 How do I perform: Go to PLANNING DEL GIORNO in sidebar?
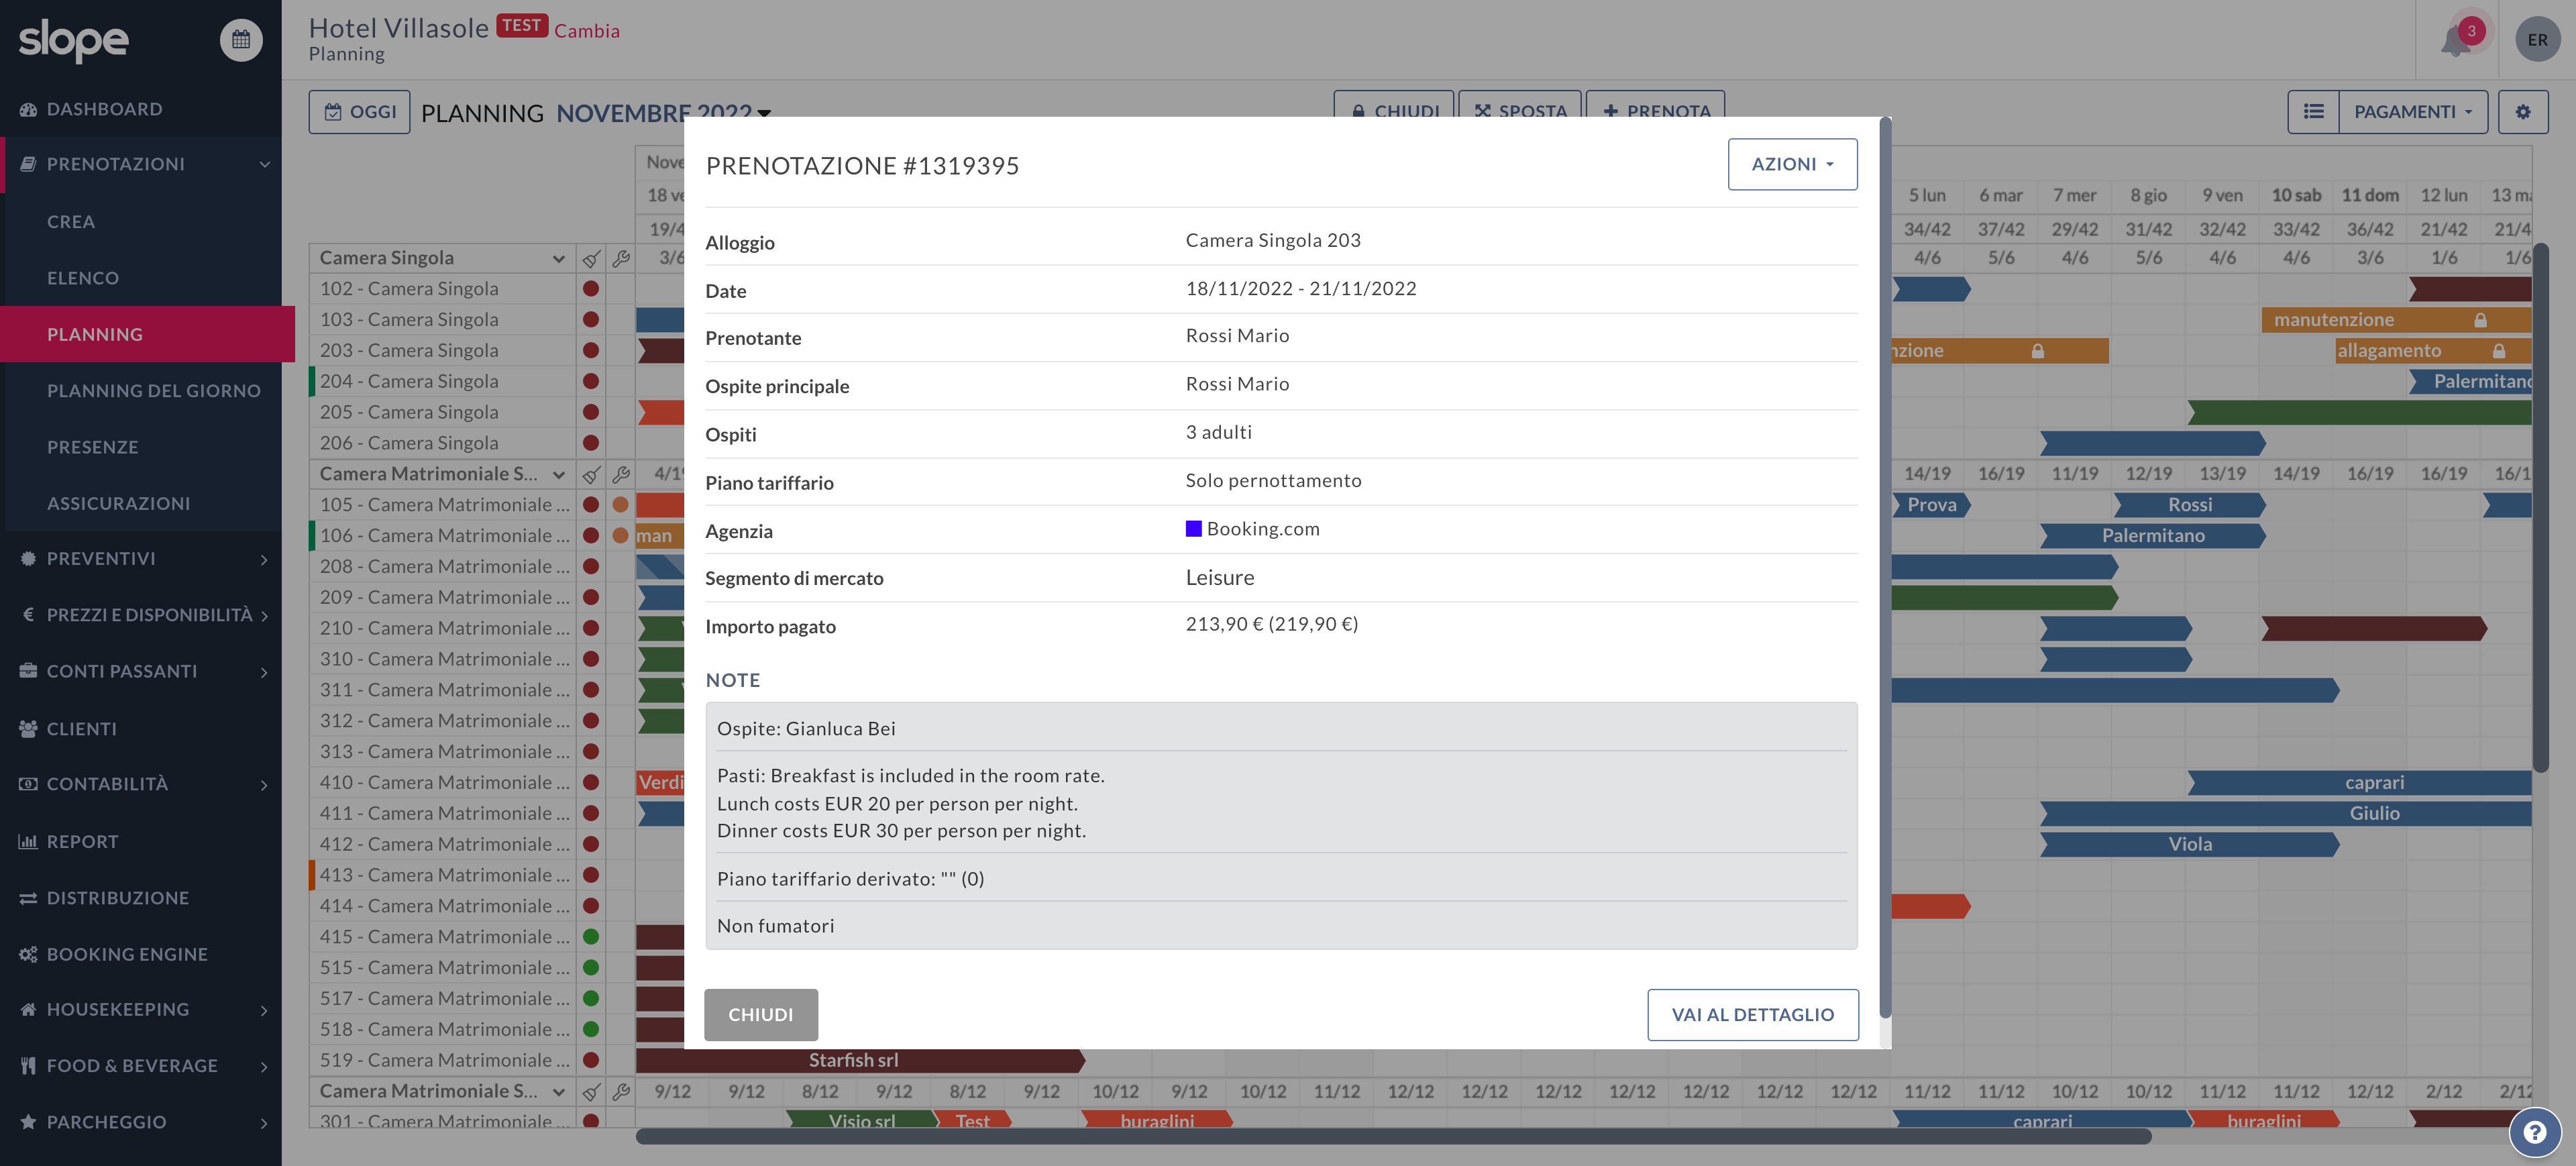(x=153, y=391)
